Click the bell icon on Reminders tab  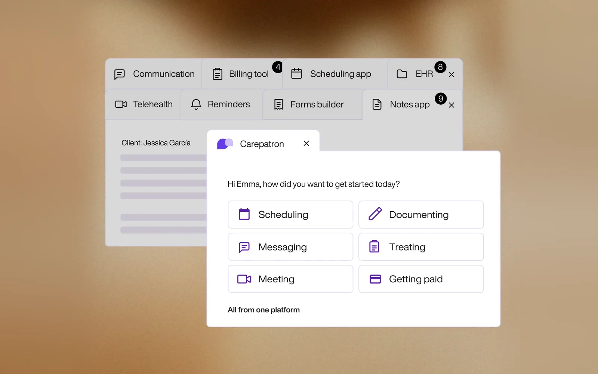(x=196, y=104)
